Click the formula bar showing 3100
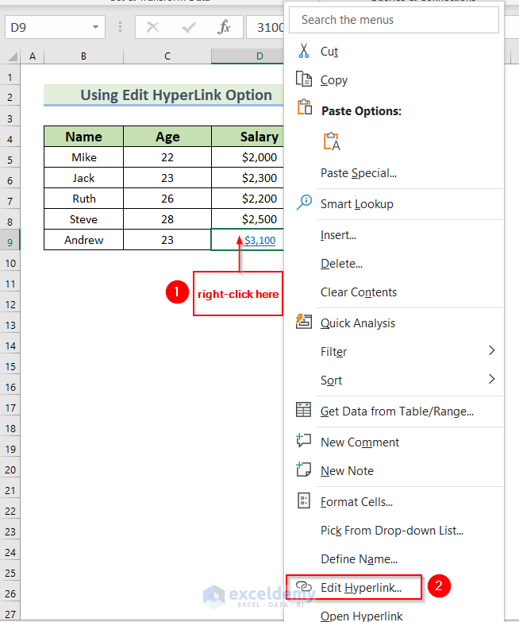 click(x=265, y=27)
